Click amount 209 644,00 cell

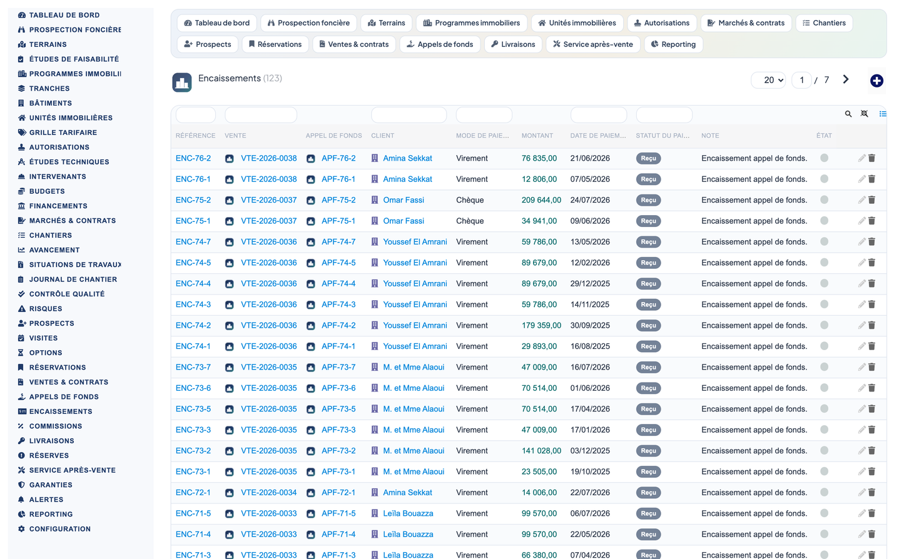[x=541, y=200]
